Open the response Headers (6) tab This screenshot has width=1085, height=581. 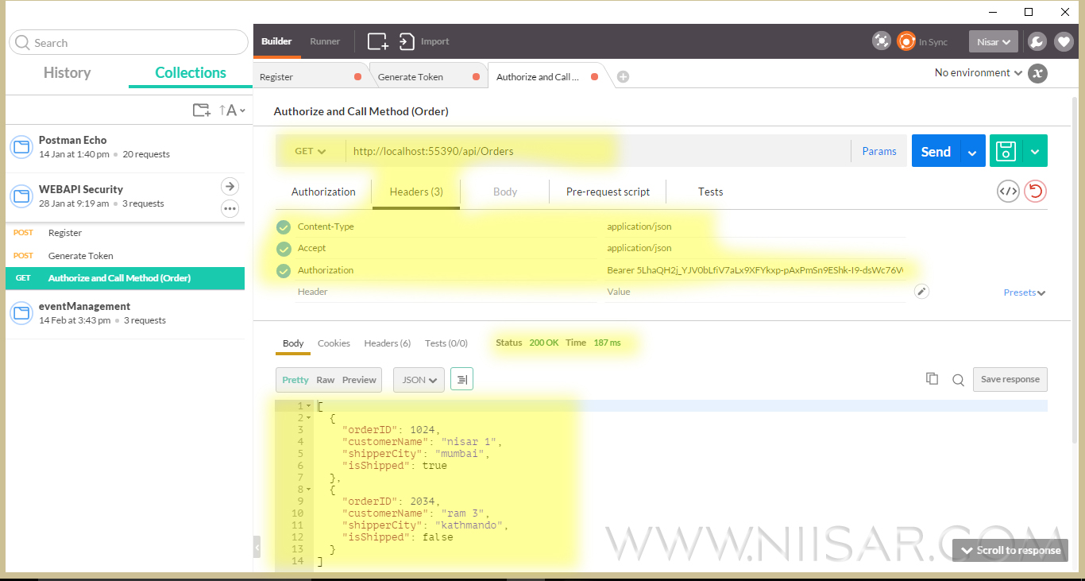click(387, 343)
